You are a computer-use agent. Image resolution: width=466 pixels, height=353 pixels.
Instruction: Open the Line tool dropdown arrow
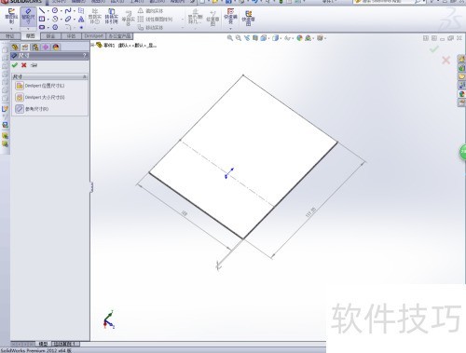pos(48,11)
